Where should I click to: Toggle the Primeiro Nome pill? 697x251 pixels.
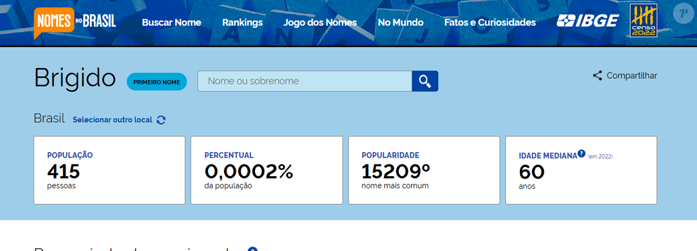[157, 82]
